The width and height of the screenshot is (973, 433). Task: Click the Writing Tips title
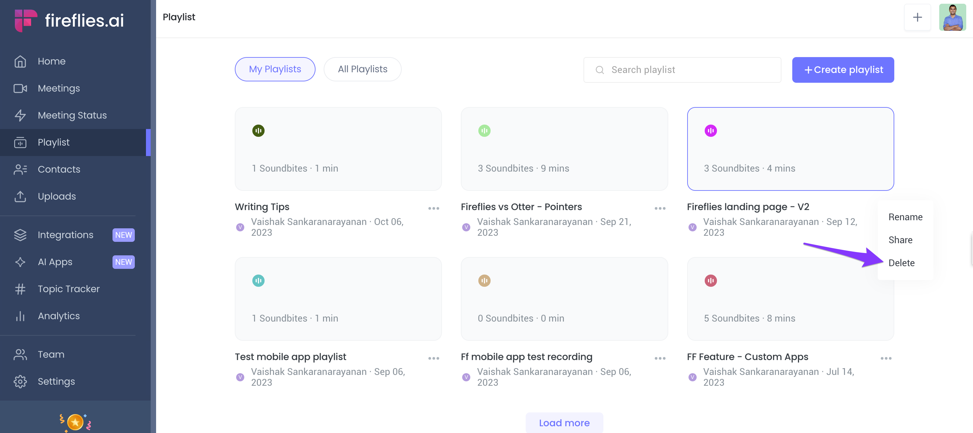[x=262, y=207]
